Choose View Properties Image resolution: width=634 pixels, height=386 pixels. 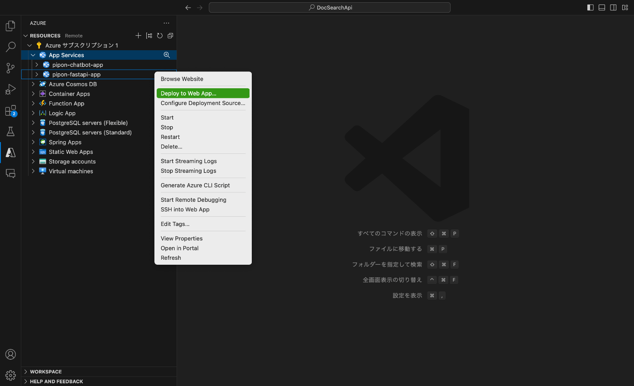[203, 238]
